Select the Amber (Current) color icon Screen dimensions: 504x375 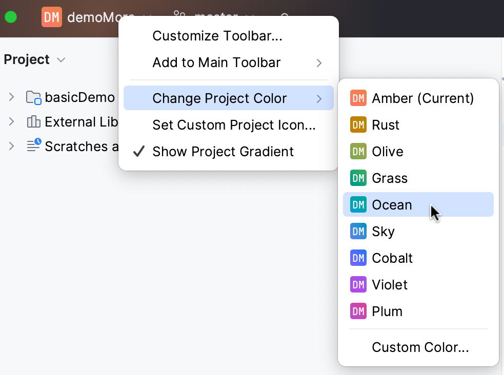coord(358,98)
